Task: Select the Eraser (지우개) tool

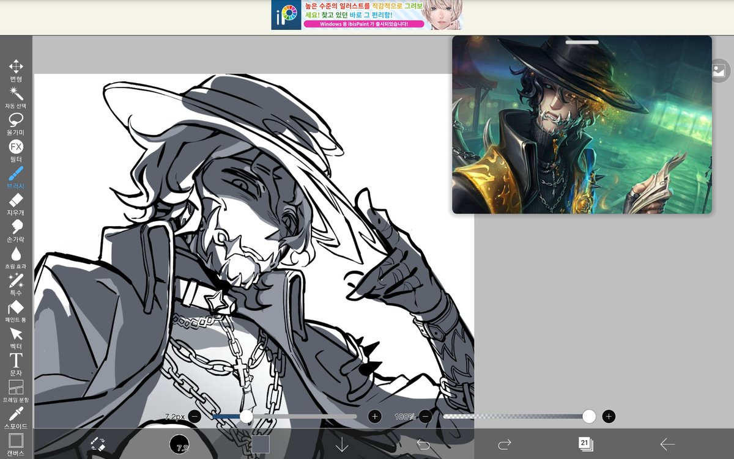Action: click(16, 204)
